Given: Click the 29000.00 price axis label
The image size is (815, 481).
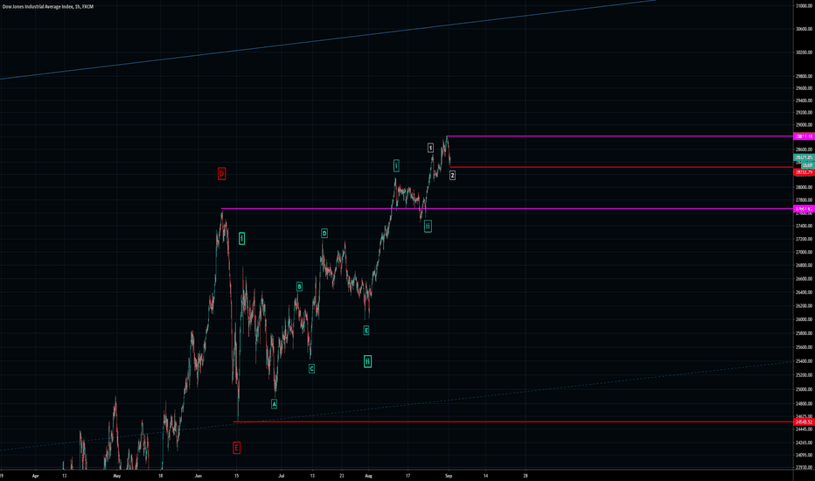Looking at the screenshot, I should pyautogui.click(x=805, y=125).
